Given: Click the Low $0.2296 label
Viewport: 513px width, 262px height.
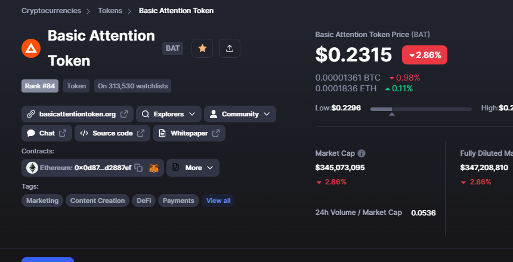Looking at the screenshot, I should pyautogui.click(x=338, y=108).
